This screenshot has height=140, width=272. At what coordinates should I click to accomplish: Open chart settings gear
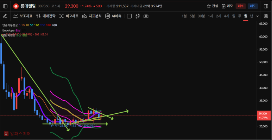(x=266, y=16)
